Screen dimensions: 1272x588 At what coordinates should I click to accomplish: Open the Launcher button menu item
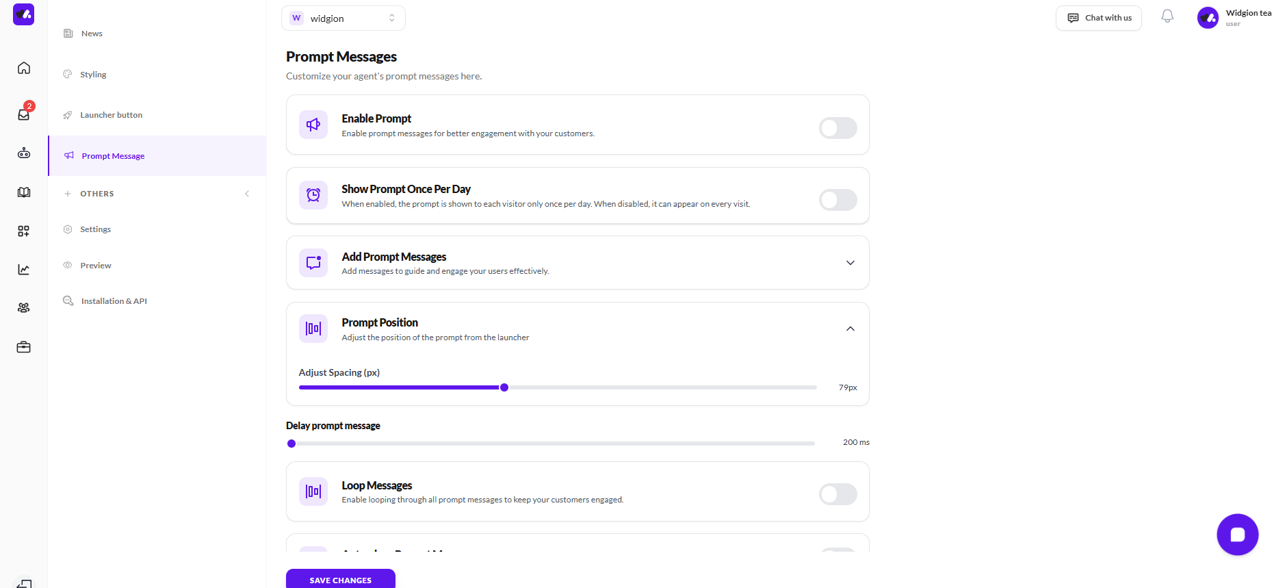coord(111,115)
